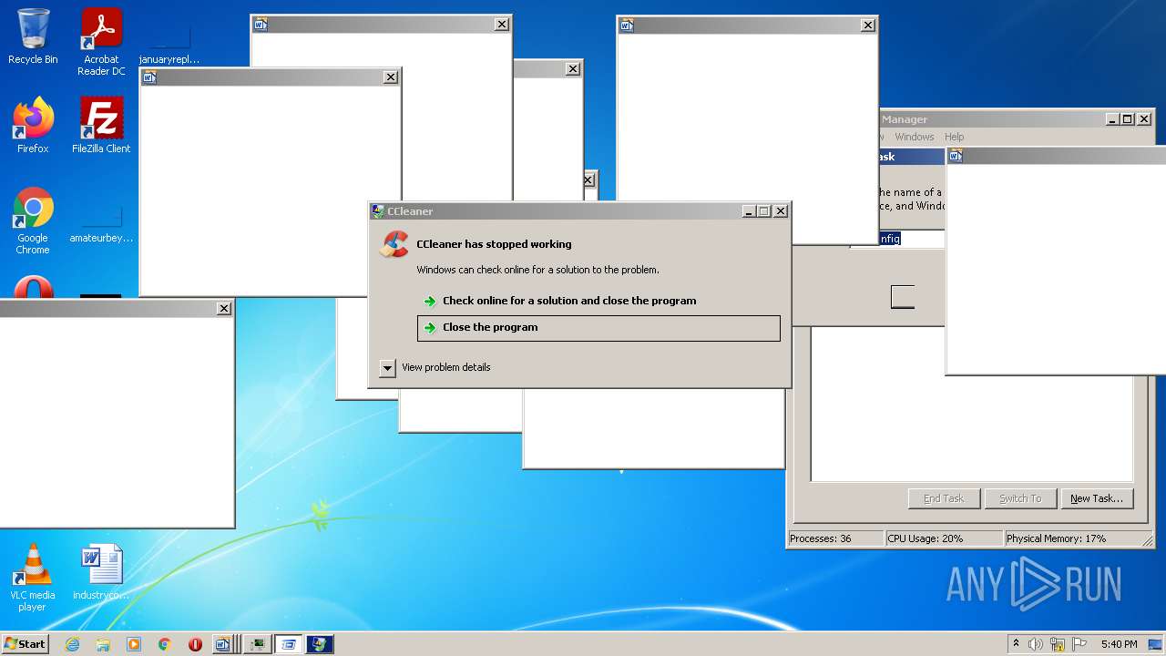
Task: Open the network status tray icon
Action: 1058,644
